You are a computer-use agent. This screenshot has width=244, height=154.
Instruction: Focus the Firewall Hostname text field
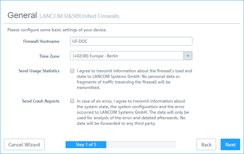point(131,41)
